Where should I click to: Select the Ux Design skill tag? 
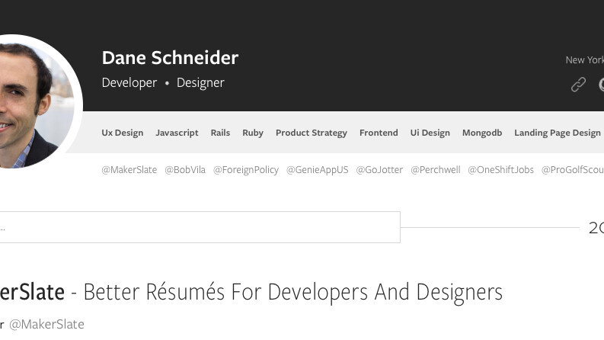pyautogui.click(x=122, y=133)
